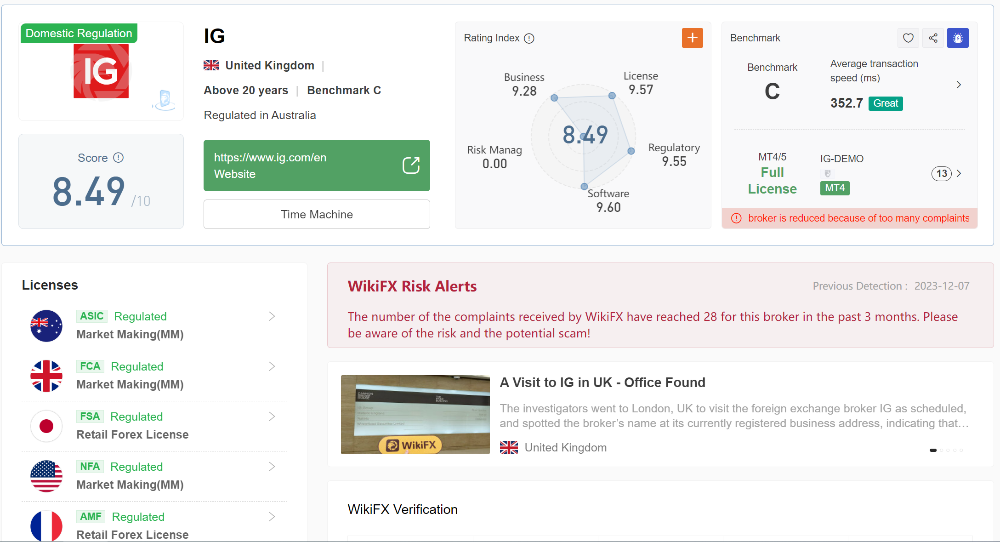Screen dimensions: 1000x542
Task: Click the Japan flag icon for FSA license
Action: coord(46,426)
